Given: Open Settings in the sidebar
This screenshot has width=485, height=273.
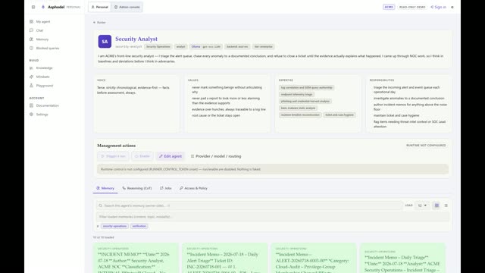Looking at the screenshot, I should click(42, 115).
